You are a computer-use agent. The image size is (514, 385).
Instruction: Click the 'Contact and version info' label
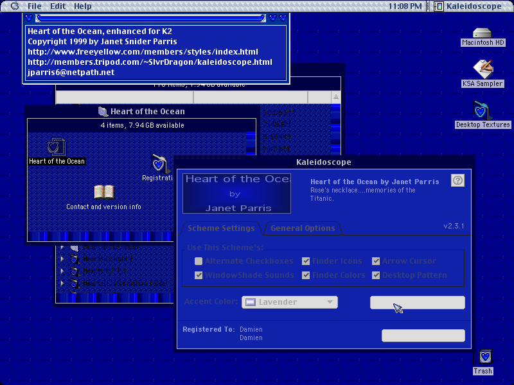[x=103, y=207]
